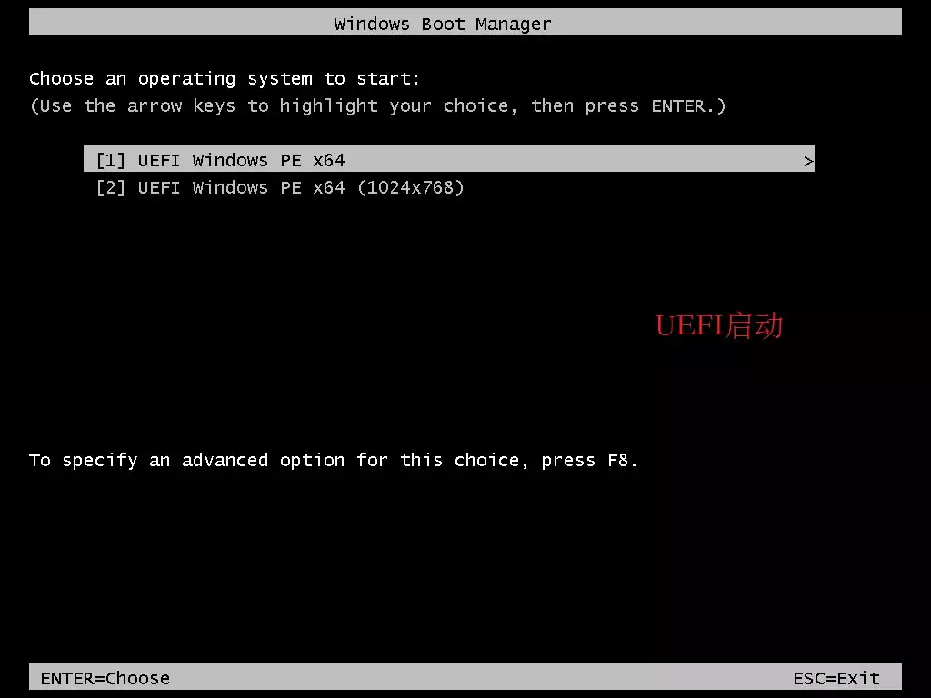The image size is (931, 698).
Task: Click the [2] number label
Action: pos(110,187)
